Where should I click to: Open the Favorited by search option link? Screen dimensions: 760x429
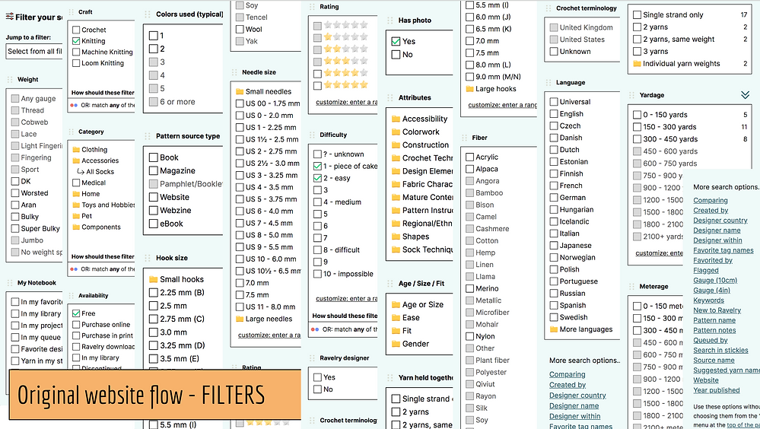713,260
